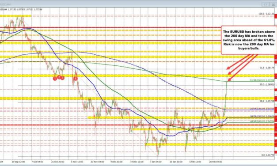Click the 5 Nov 12:00 time axis label
The height and width of the screenshot is (166, 277).
pyautogui.click(x=77, y=162)
